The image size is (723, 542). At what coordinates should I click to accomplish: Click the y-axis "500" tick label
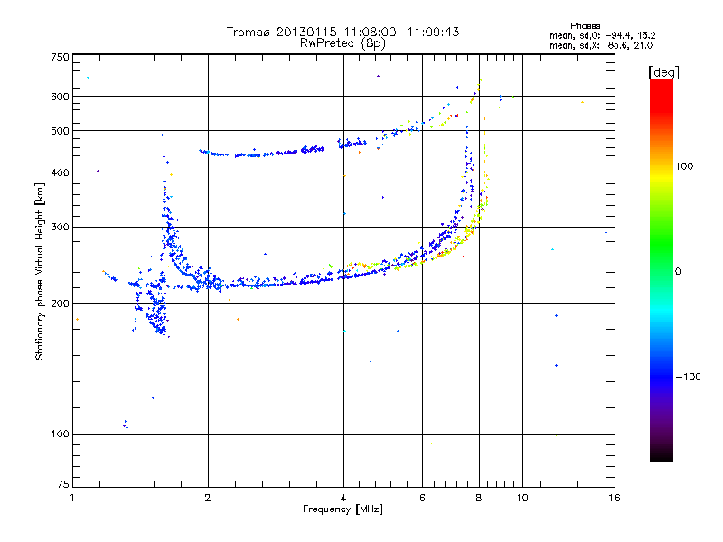(60, 131)
